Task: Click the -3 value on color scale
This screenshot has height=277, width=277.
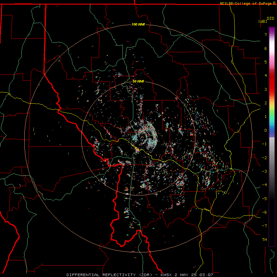Action: 264,171
